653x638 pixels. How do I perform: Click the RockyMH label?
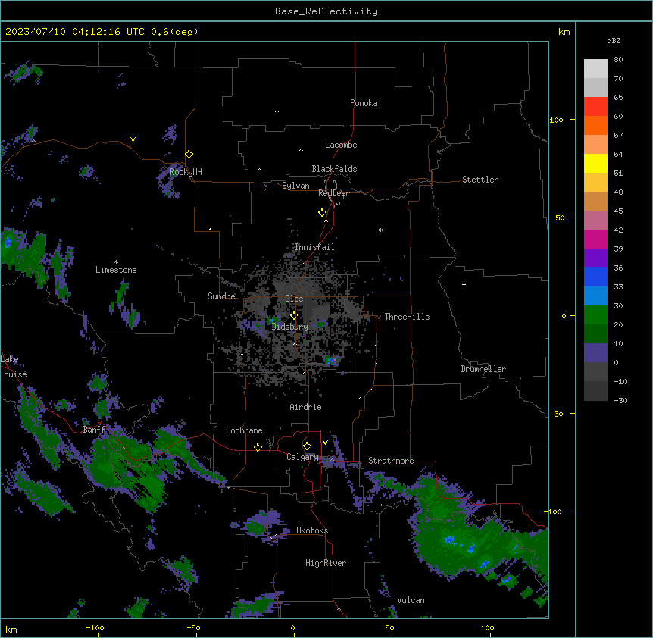coord(186,172)
